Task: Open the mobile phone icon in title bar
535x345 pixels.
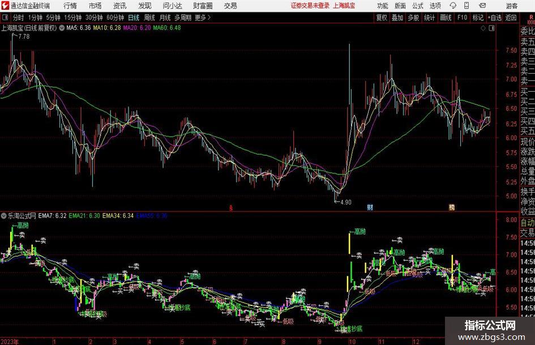Action: (466, 6)
